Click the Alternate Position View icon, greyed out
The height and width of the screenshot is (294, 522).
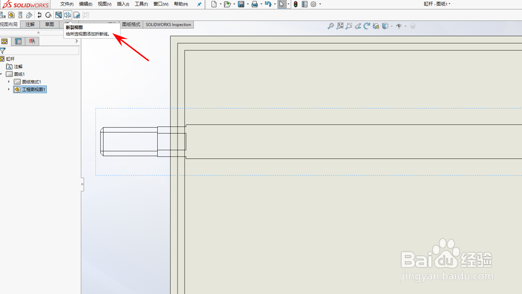pyautogui.click(x=86, y=15)
